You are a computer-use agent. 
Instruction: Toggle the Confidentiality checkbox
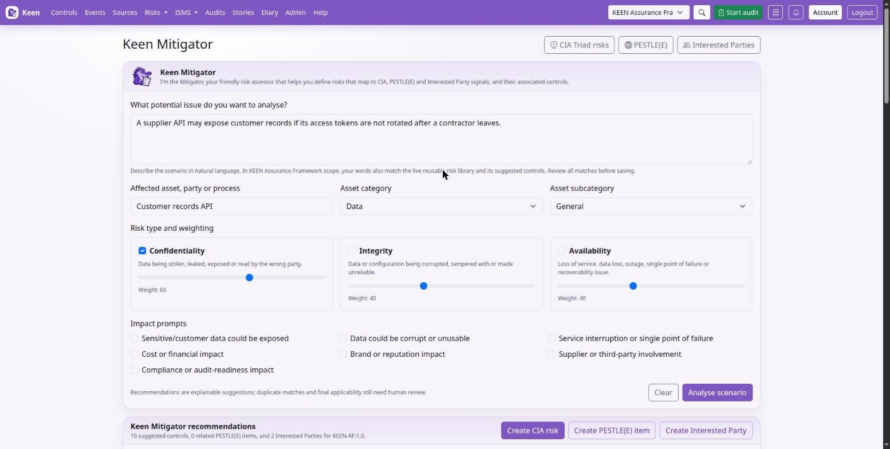[x=142, y=251]
